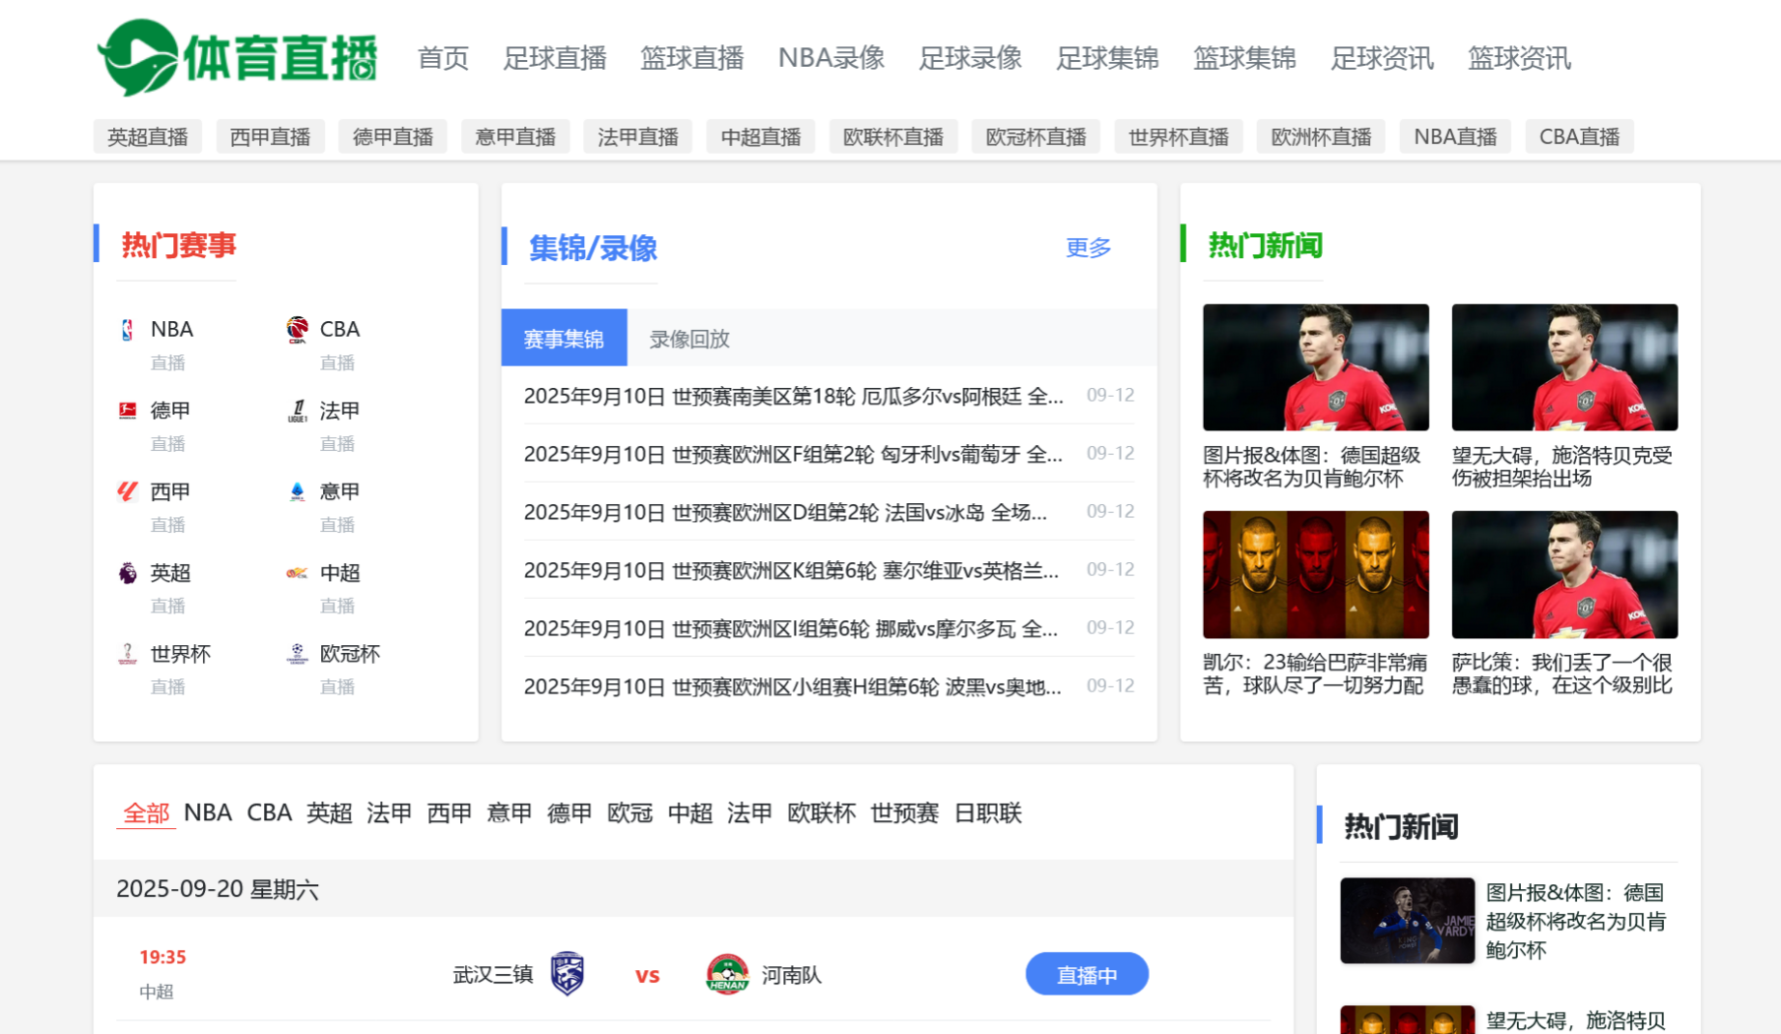Click the 西甲 La Liga logo icon
This screenshot has height=1034, width=1781.
point(127,491)
